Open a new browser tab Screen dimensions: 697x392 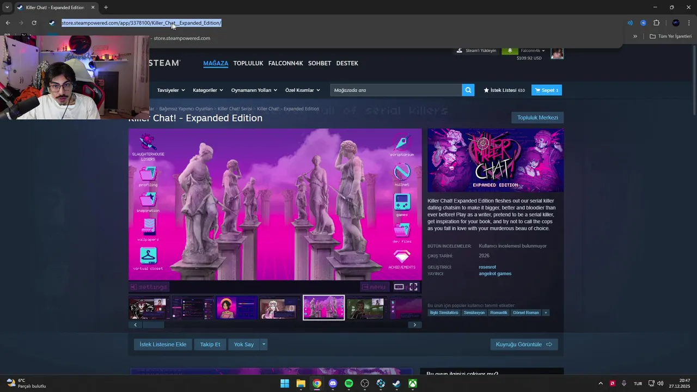pos(106,8)
